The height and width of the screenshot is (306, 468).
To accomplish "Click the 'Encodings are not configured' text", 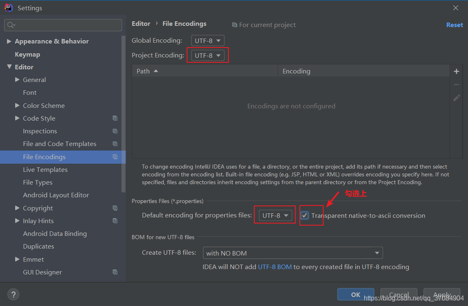I will pyautogui.click(x=291, y=106).
